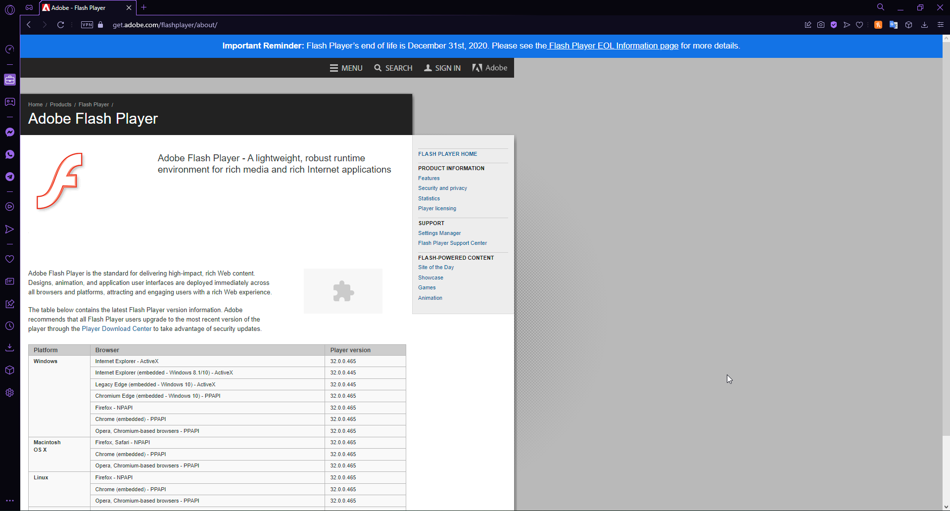View history using the clock sidebar icon

pyautogui.click(x=10, y=325)
